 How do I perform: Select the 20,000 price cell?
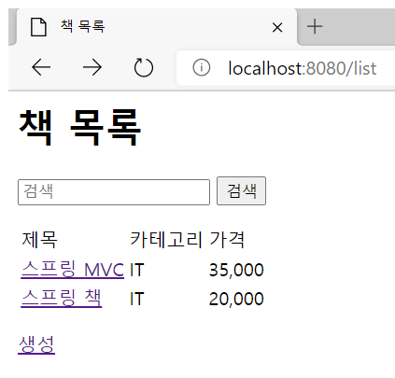pyautogui.click(x=236, y=299)
